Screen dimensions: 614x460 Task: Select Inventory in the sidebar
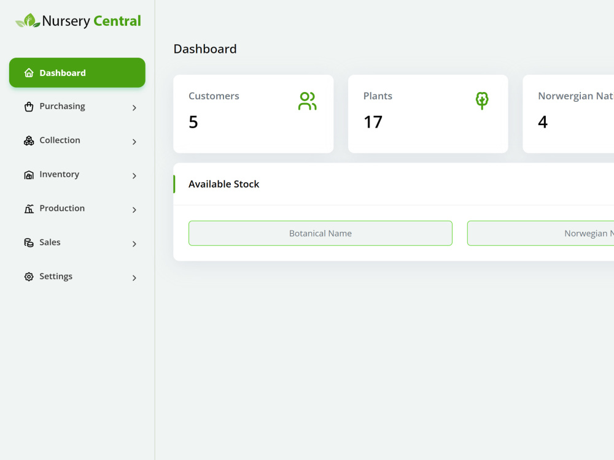77,175
